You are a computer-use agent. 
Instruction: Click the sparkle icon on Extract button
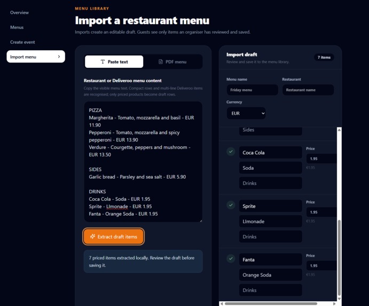[92, 237]
